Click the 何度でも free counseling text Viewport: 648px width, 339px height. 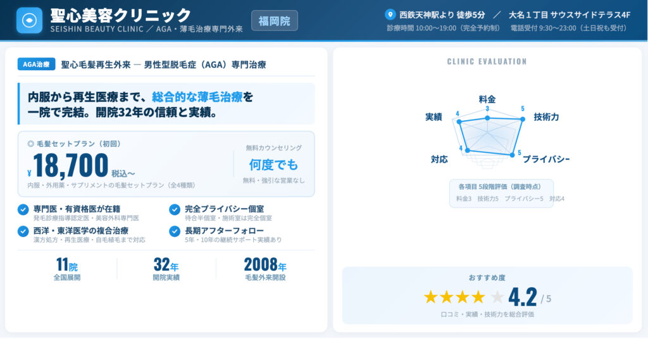click(273, 164)
